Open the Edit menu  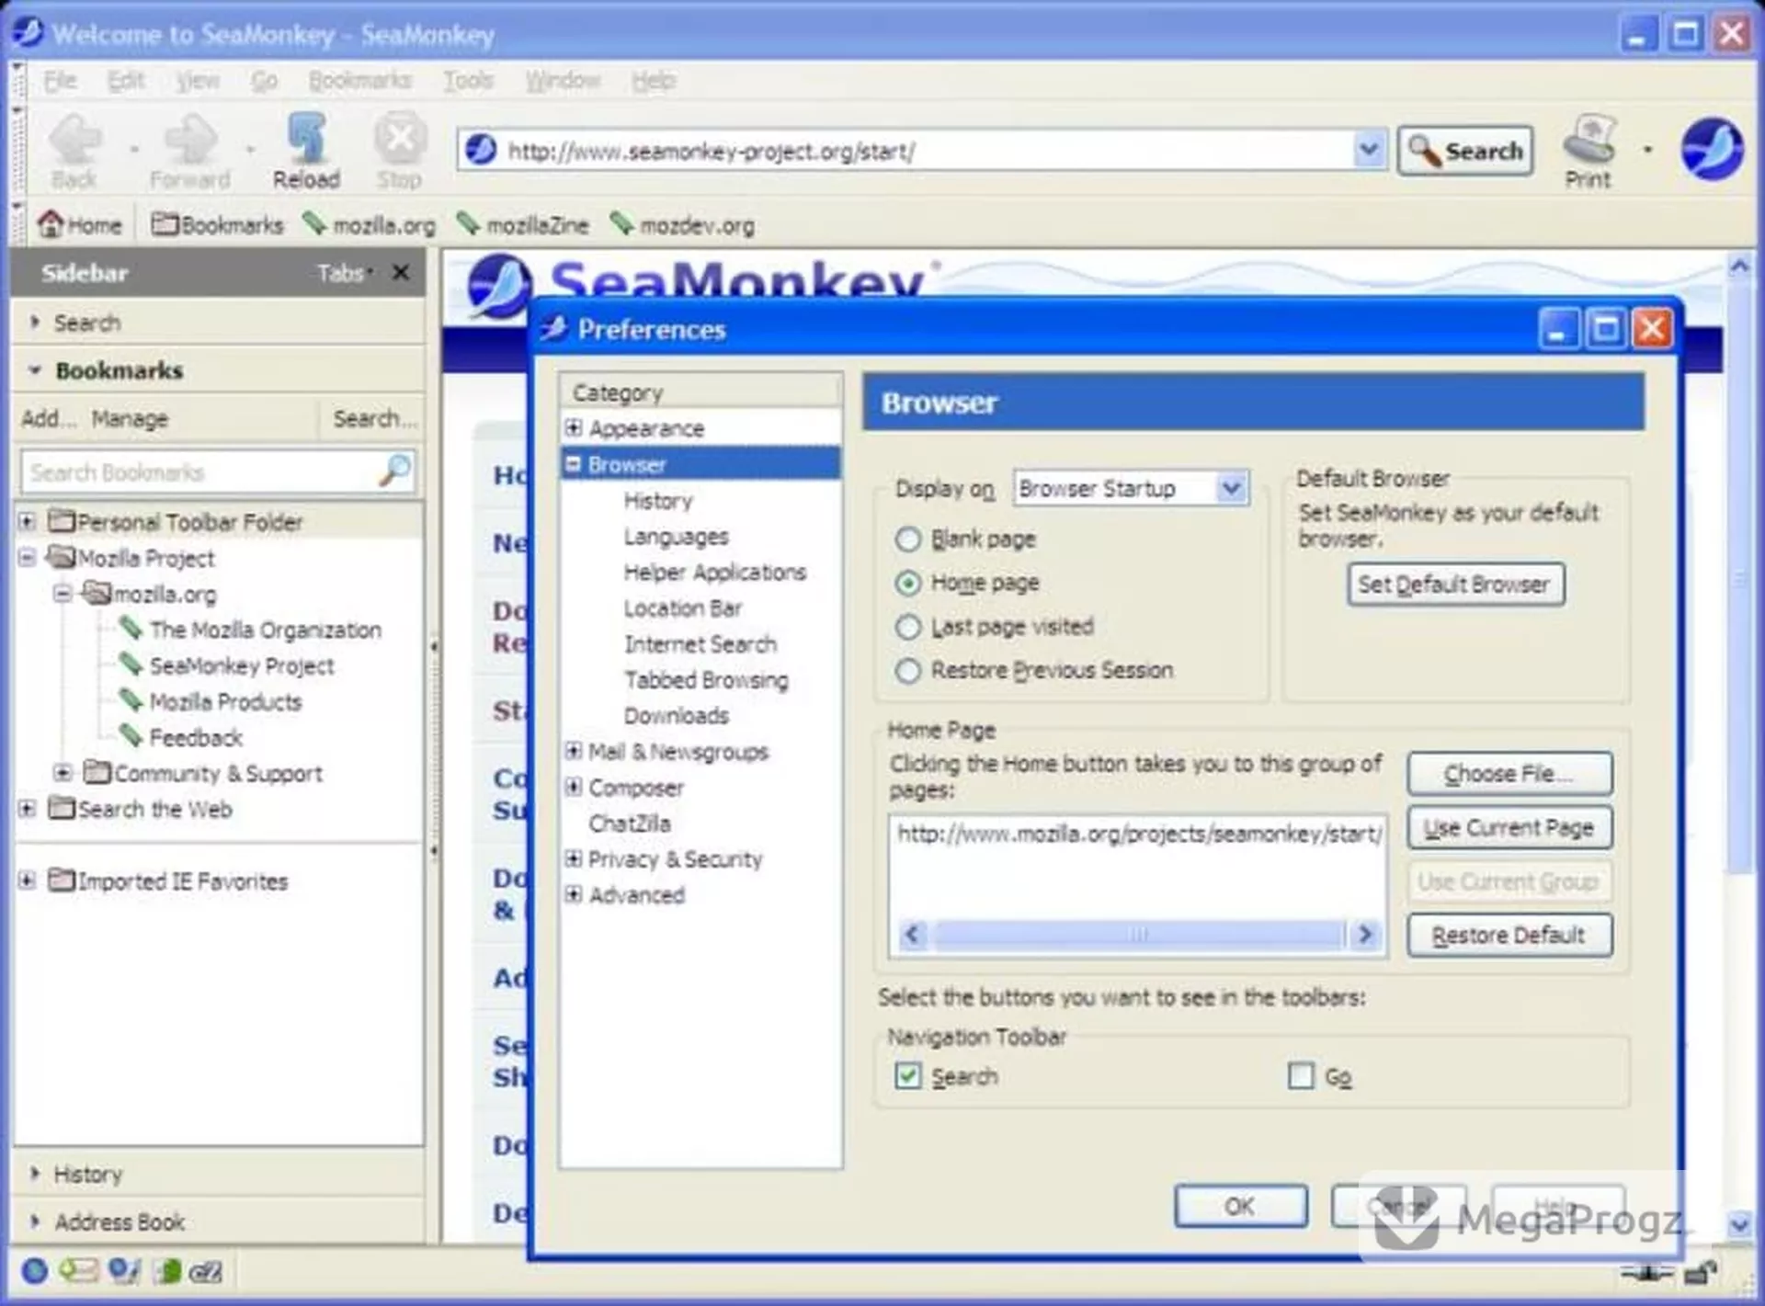tap(126, 81)
